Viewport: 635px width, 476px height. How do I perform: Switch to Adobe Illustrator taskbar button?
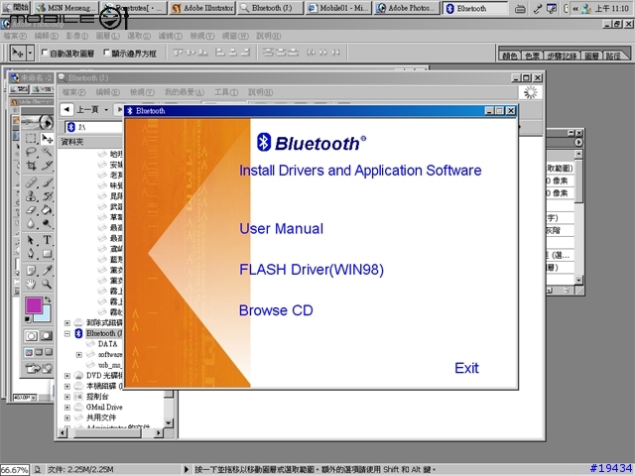(202, 8)
